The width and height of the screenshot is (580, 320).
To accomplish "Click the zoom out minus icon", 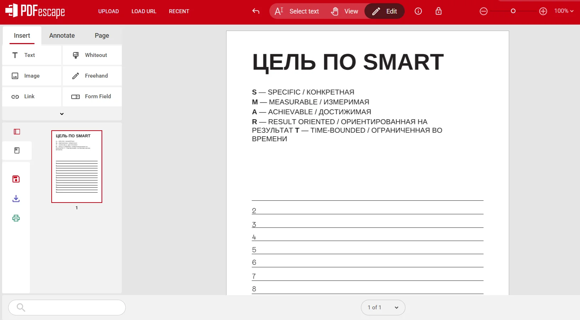I will 483,11.
